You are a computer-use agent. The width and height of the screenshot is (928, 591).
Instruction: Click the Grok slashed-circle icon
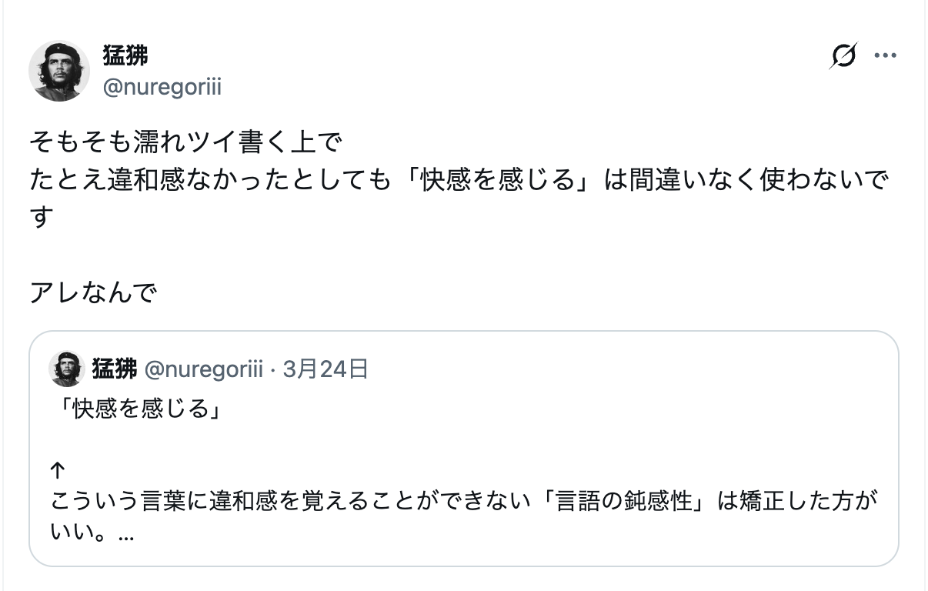844,56
